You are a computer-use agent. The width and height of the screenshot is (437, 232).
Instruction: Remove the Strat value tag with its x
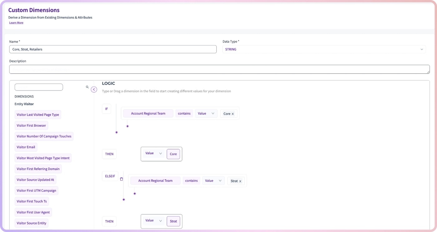point(240,181)
